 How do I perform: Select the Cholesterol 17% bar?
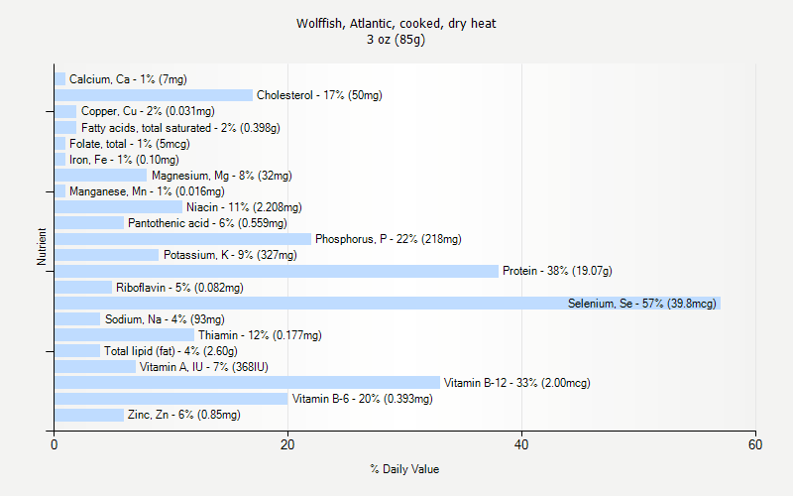[x=154, y=95]
